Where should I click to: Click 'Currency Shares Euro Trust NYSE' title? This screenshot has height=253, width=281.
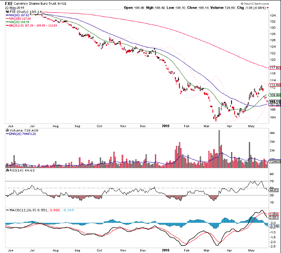click(x=40, y=4)
